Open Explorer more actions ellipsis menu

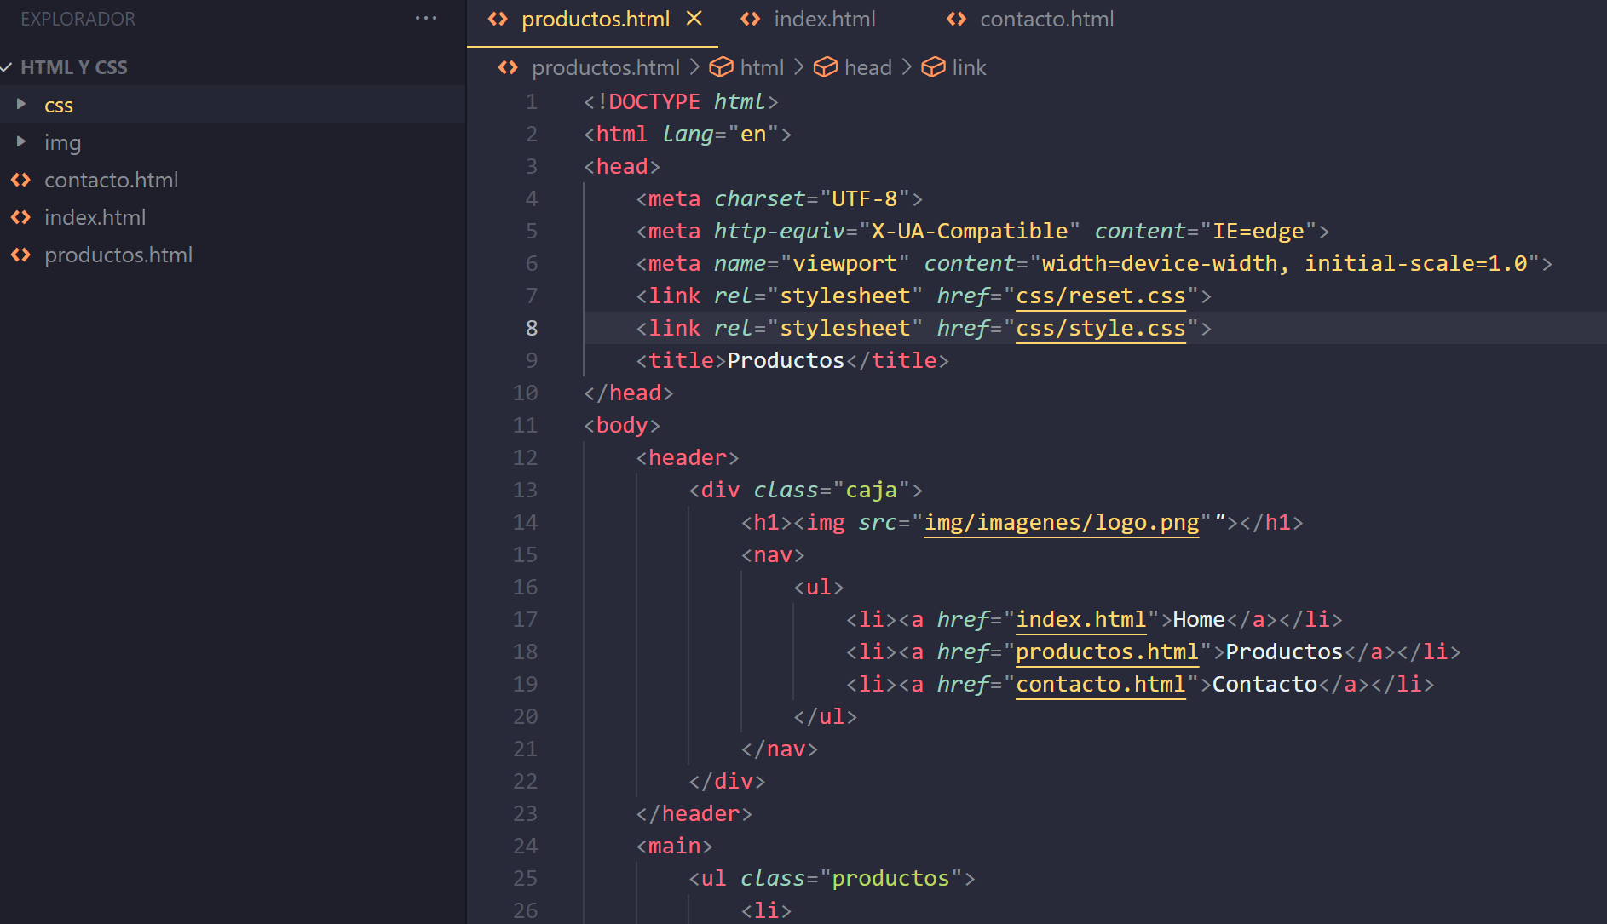coord(425,18)
